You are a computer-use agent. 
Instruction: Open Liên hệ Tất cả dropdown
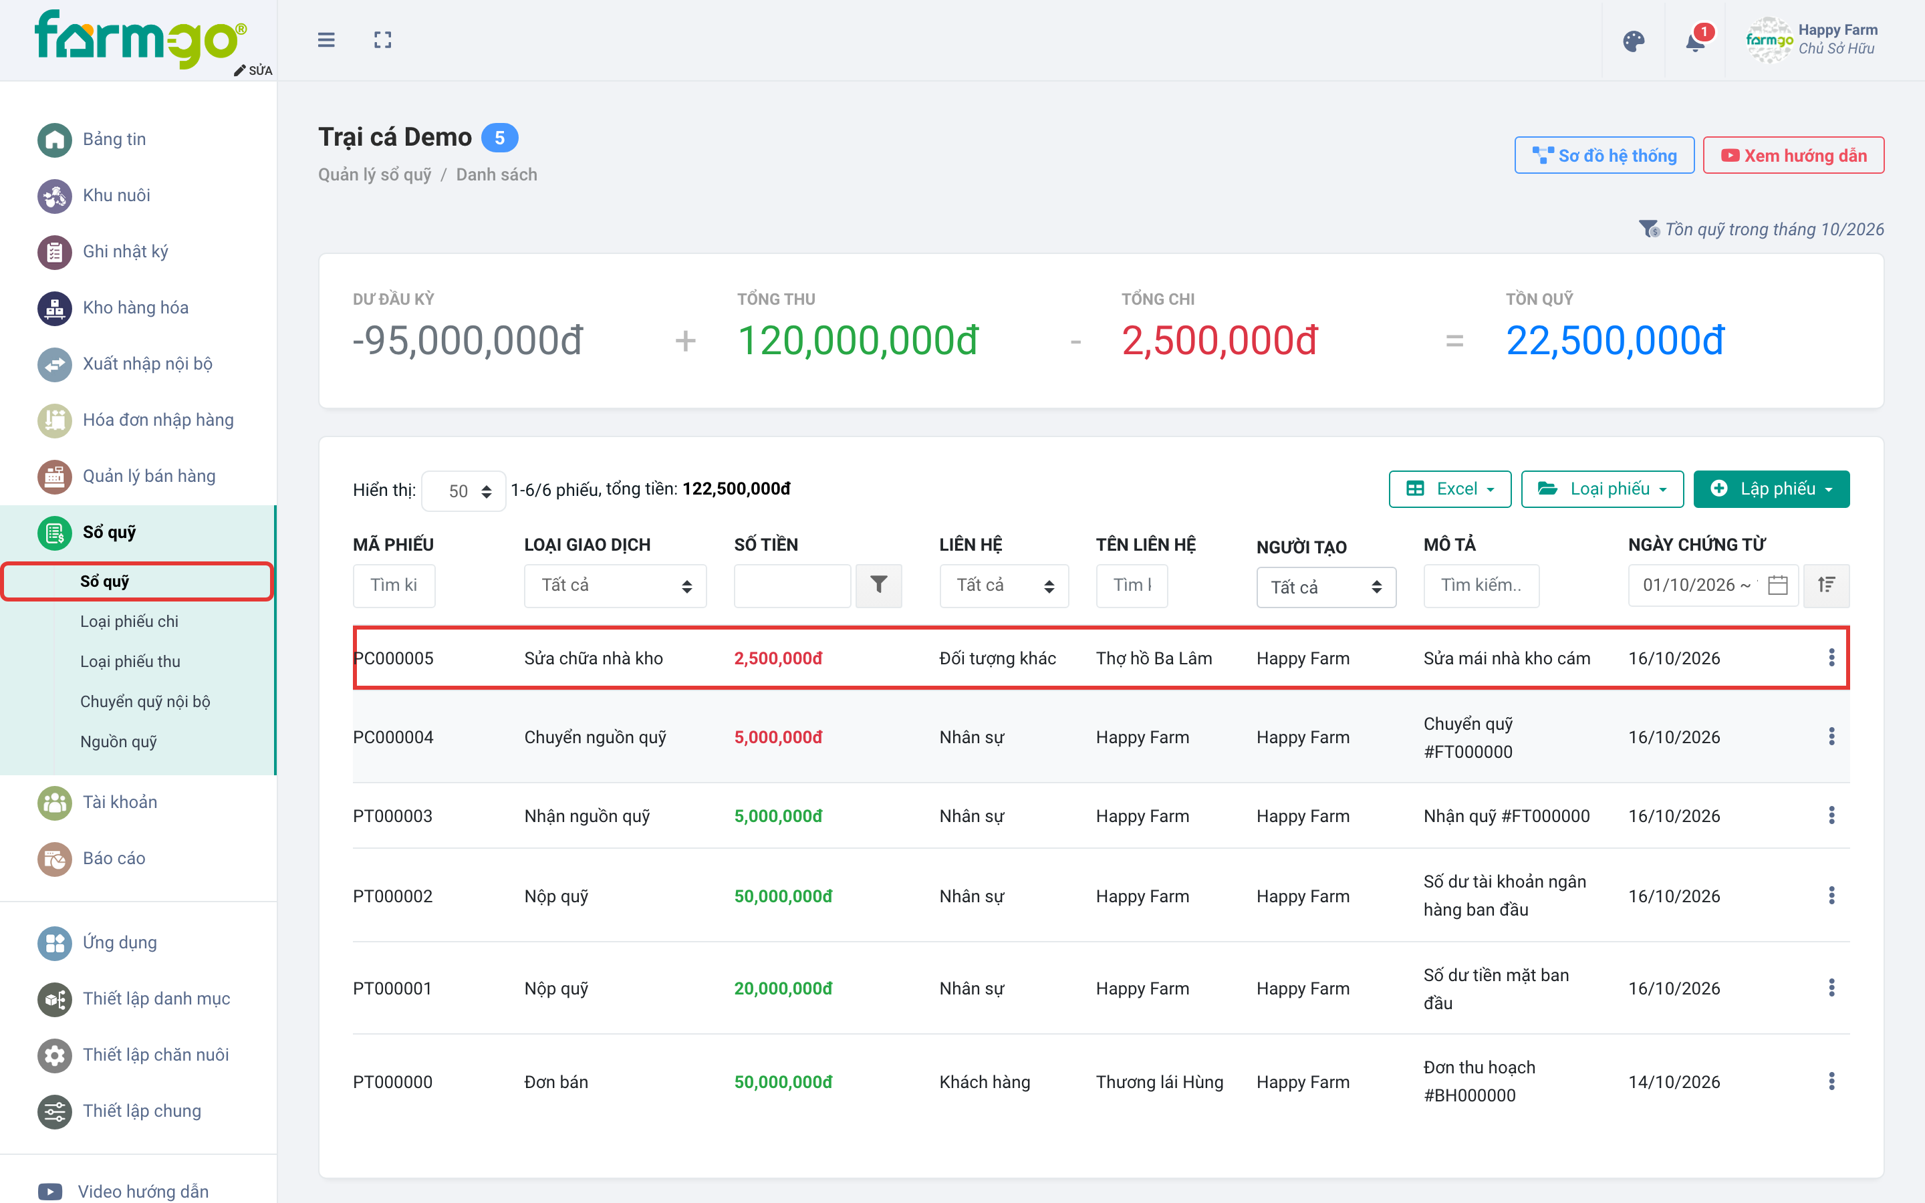click(x=1004, y=585)
